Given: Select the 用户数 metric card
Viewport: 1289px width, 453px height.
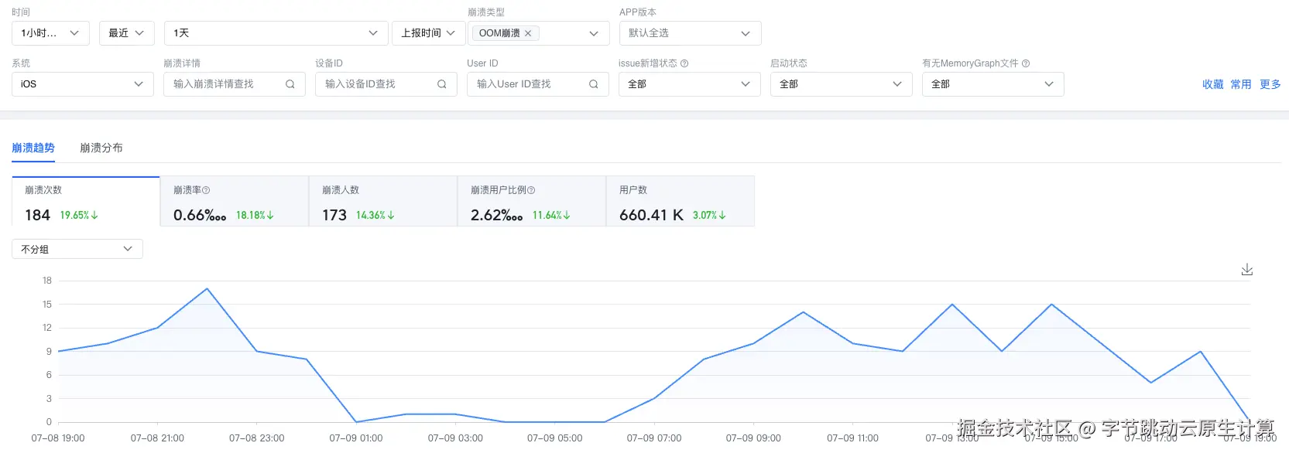Looking at the screenshot, I should point(680,202).
